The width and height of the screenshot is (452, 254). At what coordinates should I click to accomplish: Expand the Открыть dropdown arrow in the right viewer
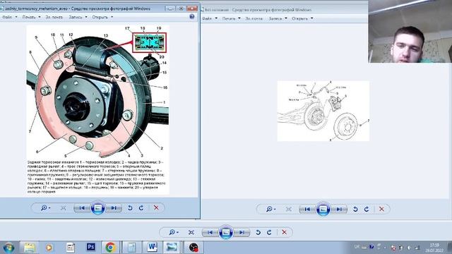[312, 18]
